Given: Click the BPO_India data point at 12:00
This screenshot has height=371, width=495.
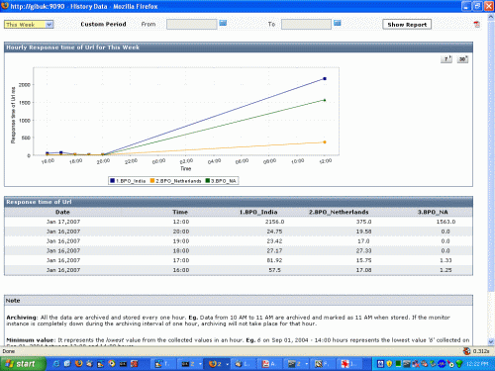Looking at the screenshot, I should 325,79.
